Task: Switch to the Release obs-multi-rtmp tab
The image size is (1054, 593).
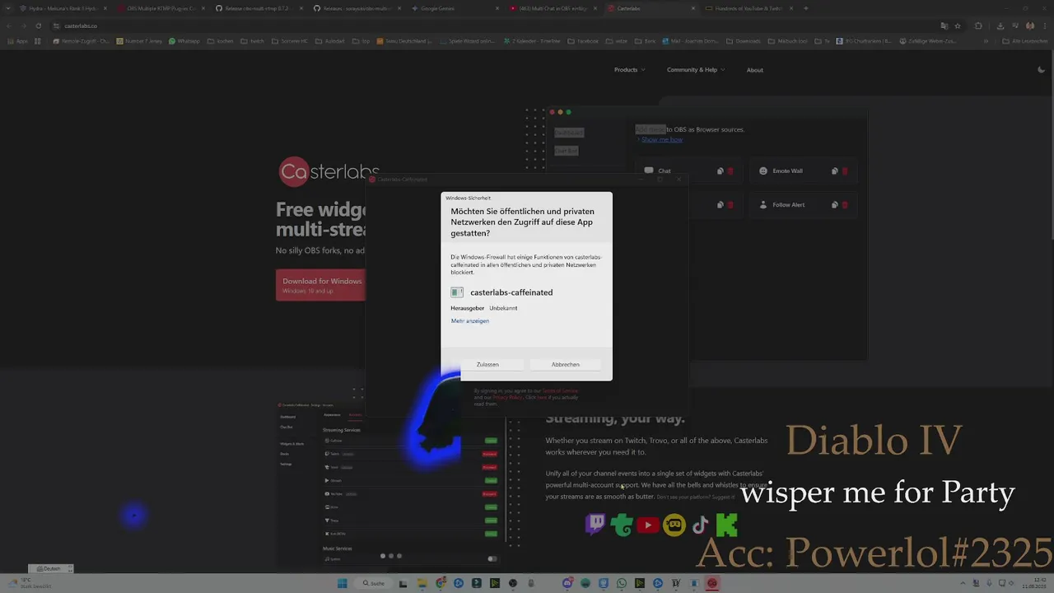Action: click(259, 8)
